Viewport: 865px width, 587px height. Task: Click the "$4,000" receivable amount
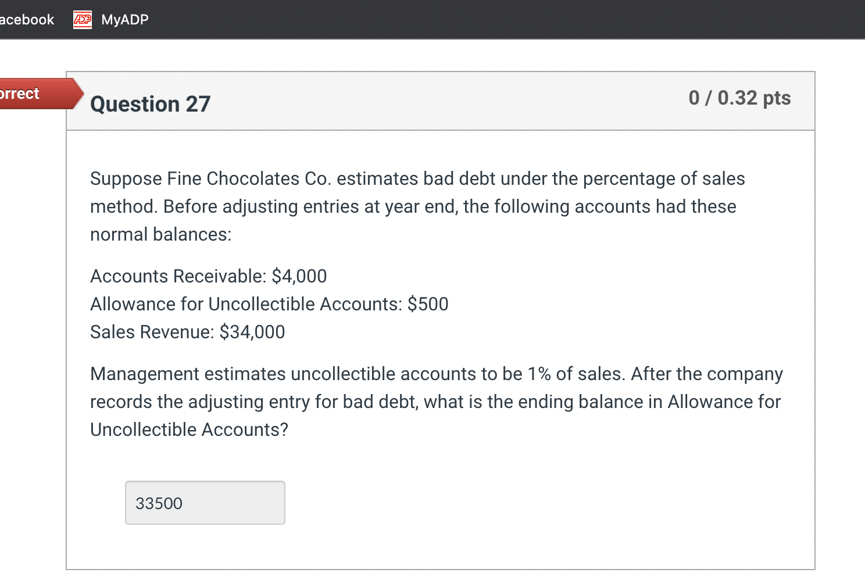pos(299,276)
